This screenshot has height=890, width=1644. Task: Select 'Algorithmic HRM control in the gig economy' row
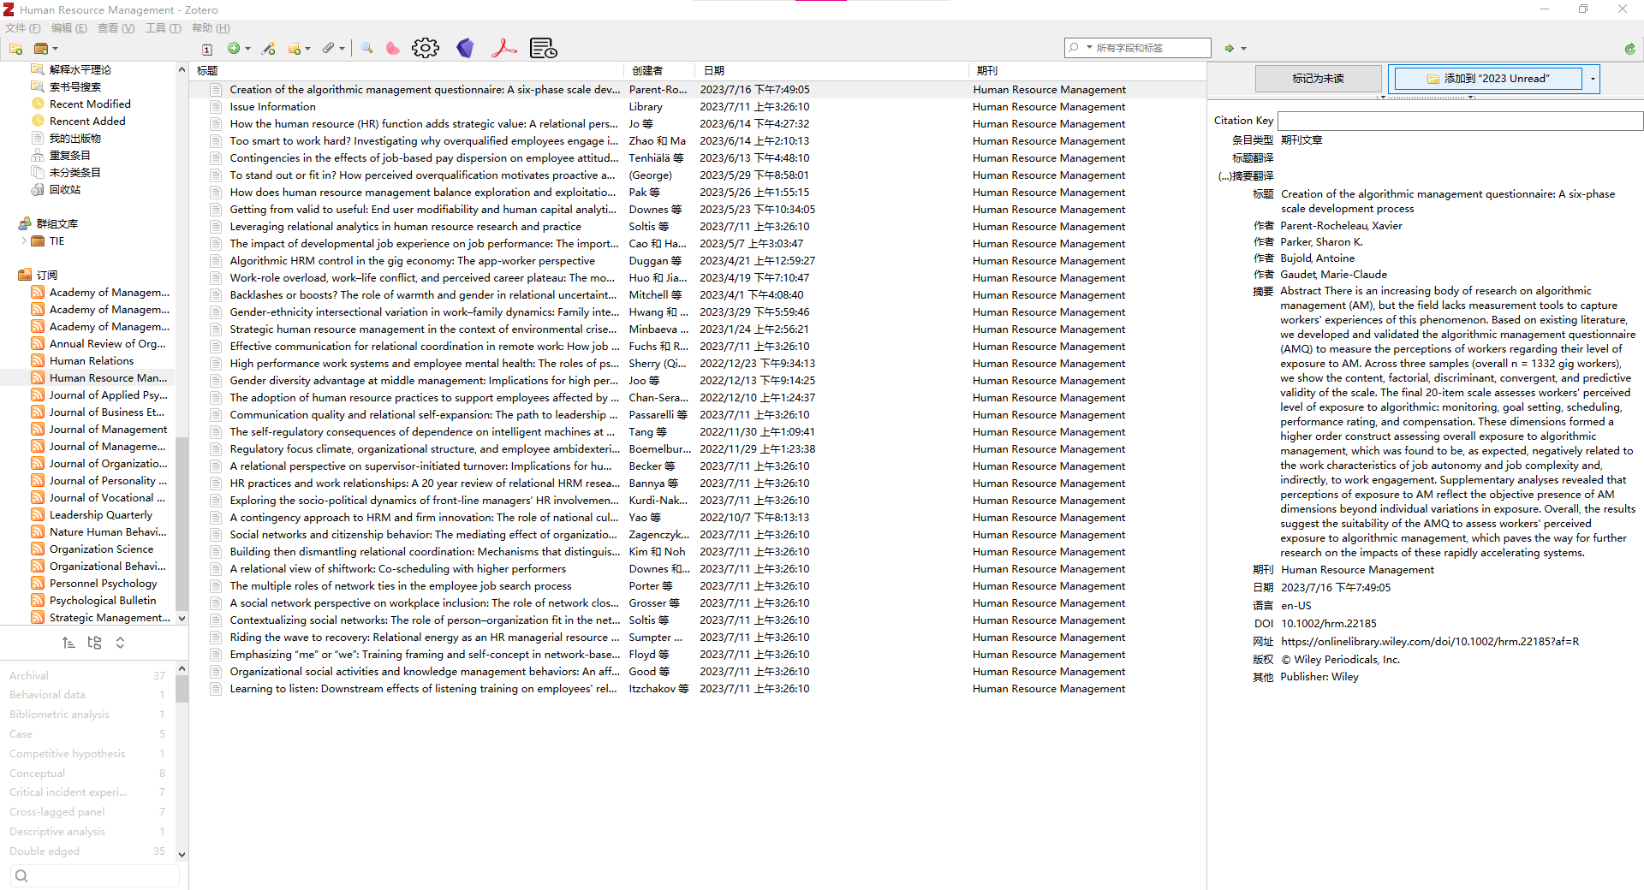click(698, 261)
